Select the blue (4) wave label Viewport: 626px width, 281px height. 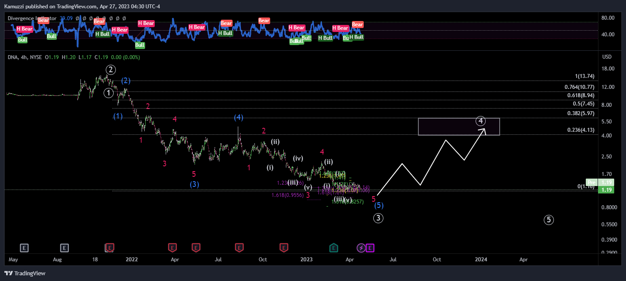coord(238,117)
